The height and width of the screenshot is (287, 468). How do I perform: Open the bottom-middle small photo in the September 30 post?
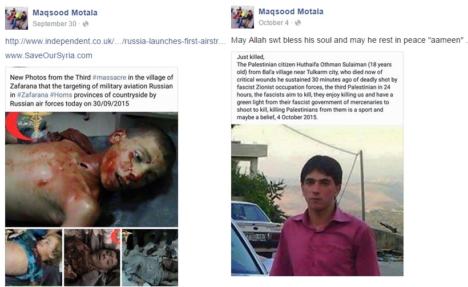[x=92, y=258]
